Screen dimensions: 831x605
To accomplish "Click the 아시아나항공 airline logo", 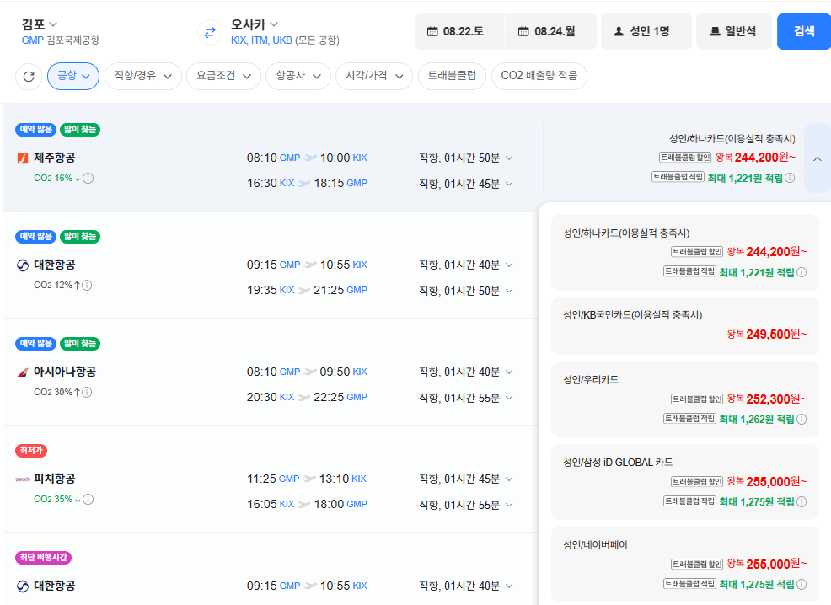I will (x=22, y=372).
